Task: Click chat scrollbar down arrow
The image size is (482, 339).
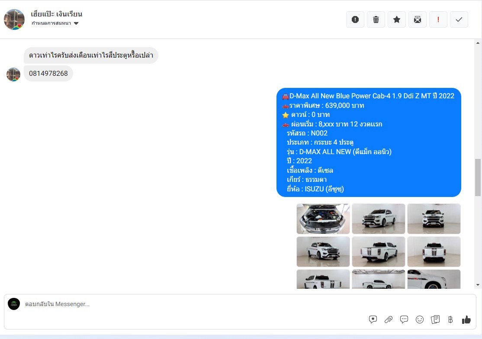Action: [478, 285]
